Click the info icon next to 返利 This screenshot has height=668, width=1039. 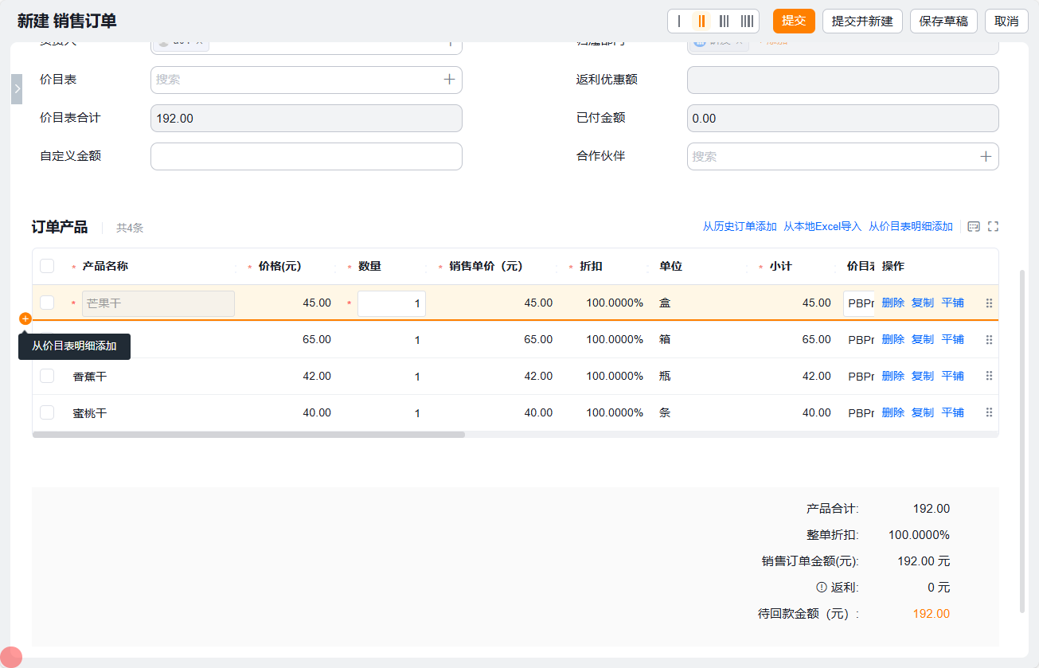click(x=822, y=588)
